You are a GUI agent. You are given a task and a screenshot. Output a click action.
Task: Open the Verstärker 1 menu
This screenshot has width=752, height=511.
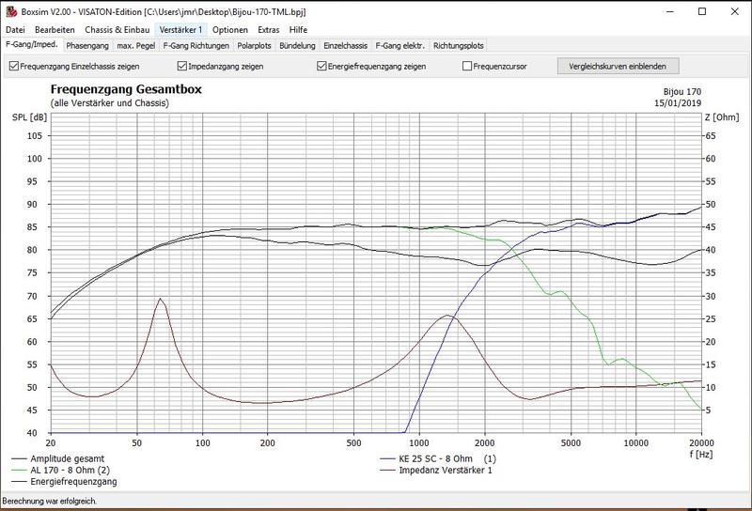coord(180,30)
